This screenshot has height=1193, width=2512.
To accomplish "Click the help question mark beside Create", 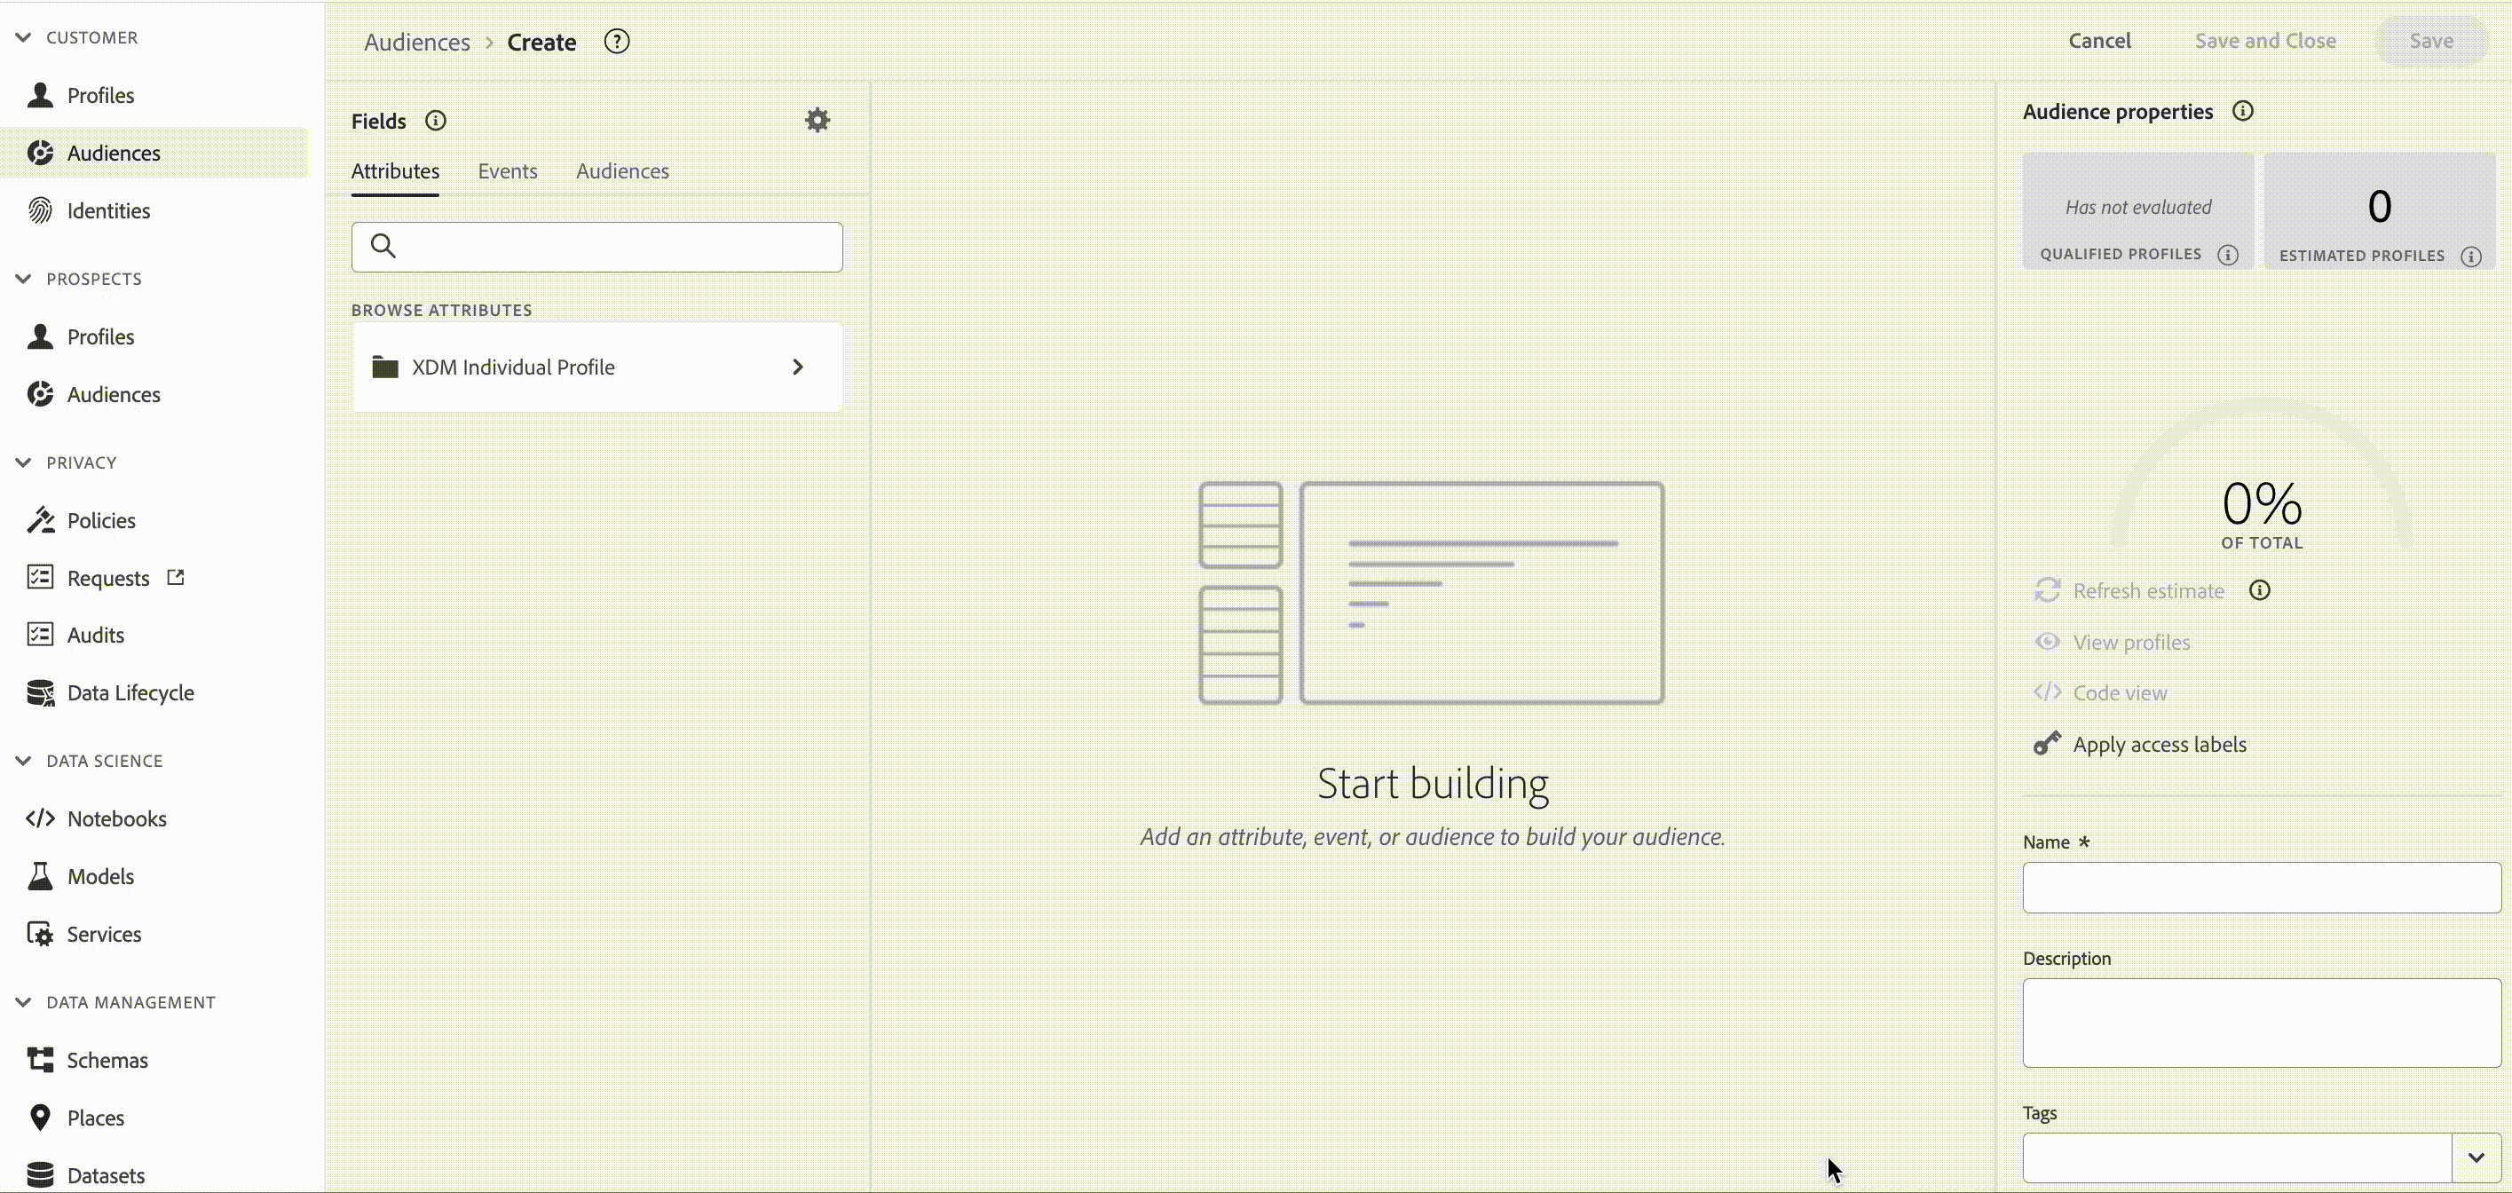I will pyautogui.click(x=616, y=41).
